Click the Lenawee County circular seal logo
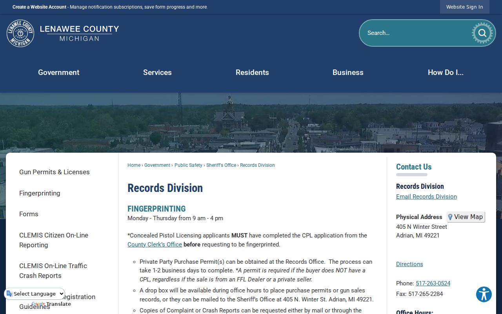Image resolution: width=502 pixels, height=314 pixels. click(20, 33)
